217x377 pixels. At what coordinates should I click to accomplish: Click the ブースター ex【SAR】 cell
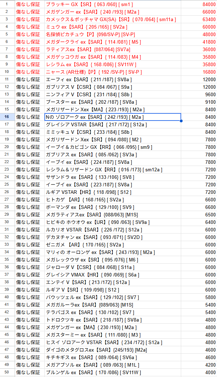click(x=112, y=102)
